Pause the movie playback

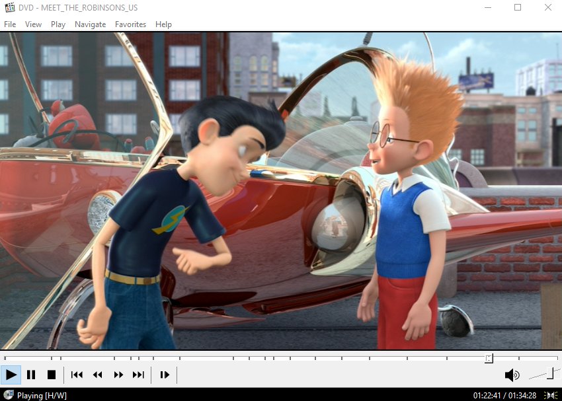31,375
